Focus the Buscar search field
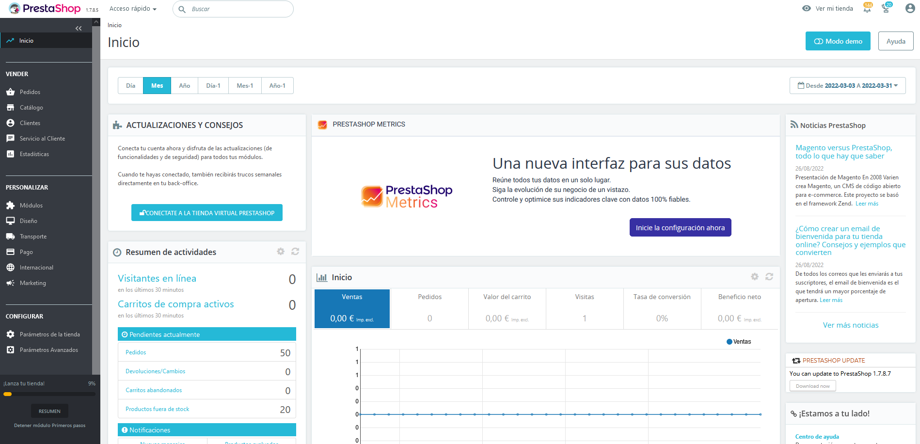This screenshot has height=444, width=920. click(x=233, y=9)
